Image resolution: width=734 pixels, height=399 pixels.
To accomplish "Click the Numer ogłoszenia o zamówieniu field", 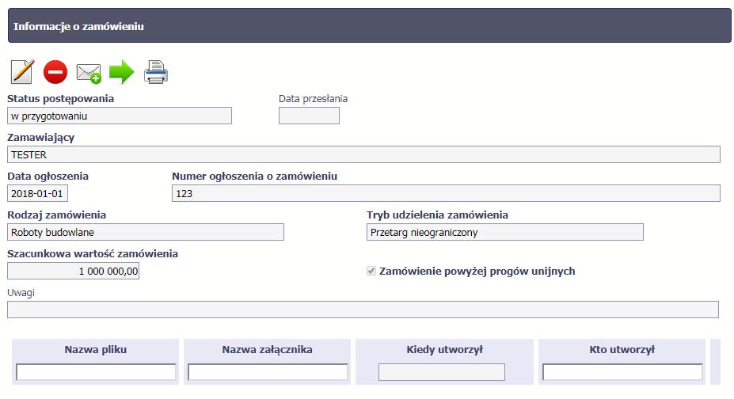I will coord(446,193).
